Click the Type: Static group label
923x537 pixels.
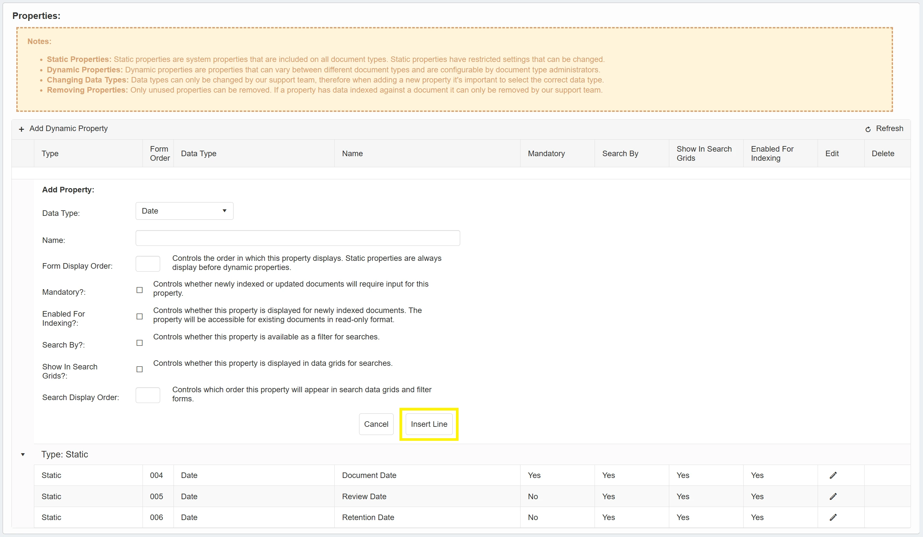tap(65, 454)
